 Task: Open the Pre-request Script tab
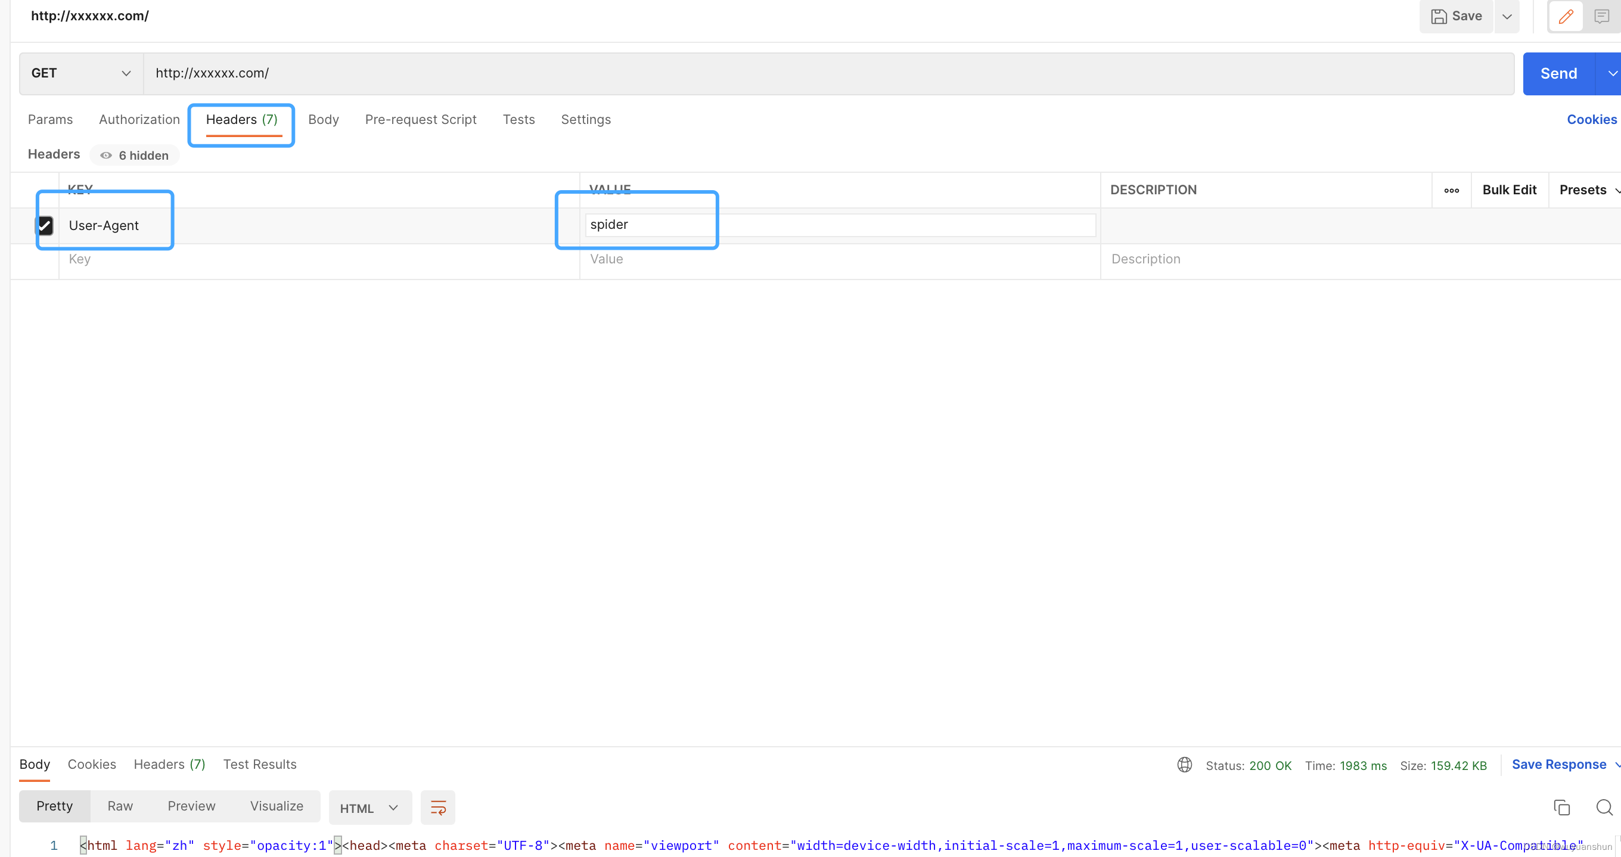coord(420,120)
